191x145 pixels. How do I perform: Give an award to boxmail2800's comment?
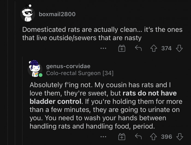tap(122, 49)
